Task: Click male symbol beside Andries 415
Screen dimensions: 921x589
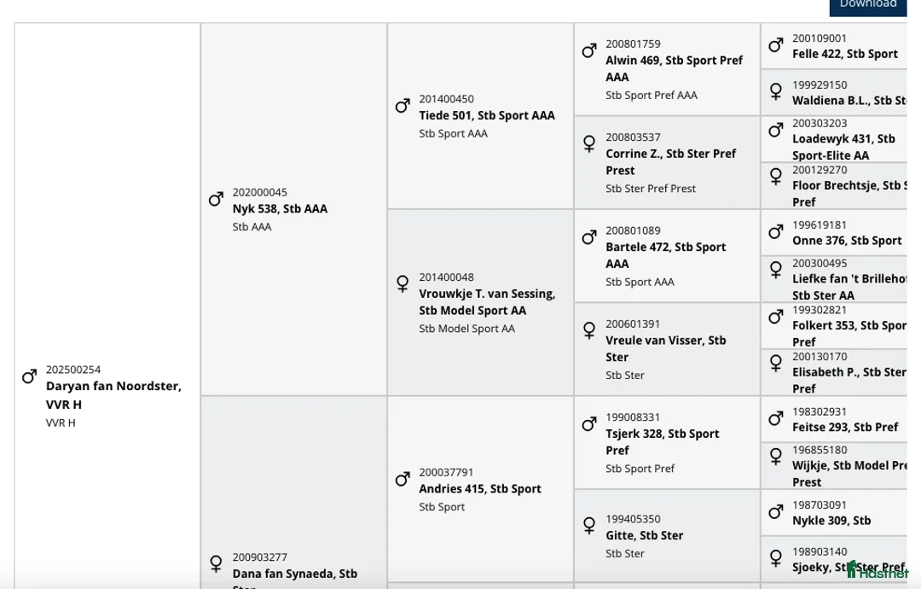Action: (x=403, y=480)
